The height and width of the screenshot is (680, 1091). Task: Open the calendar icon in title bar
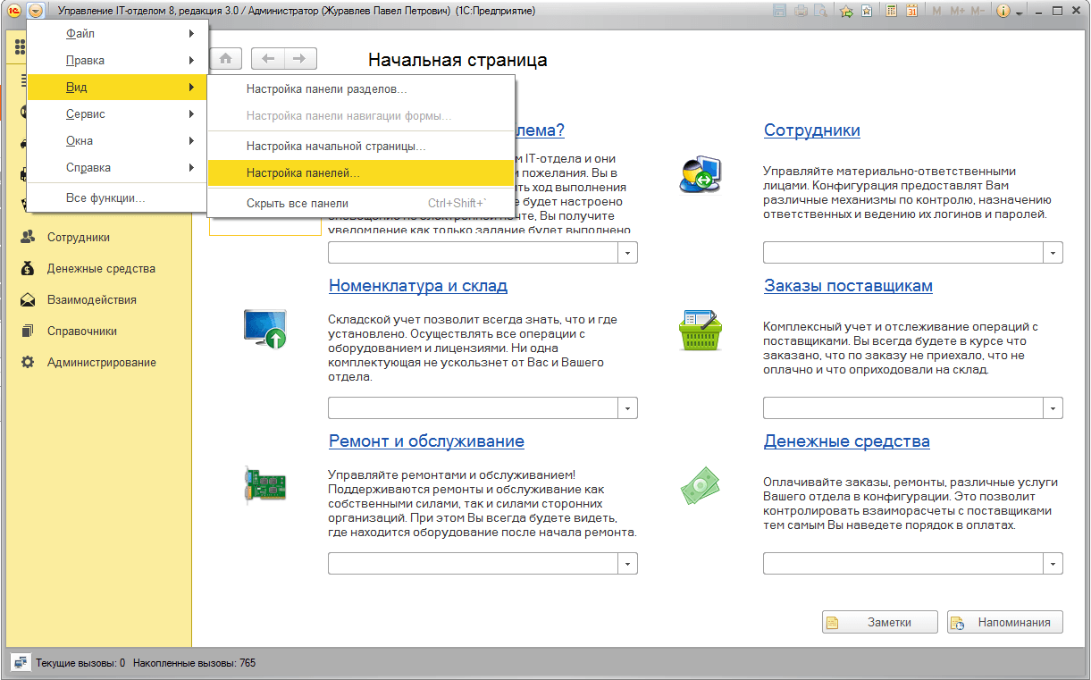coord(911,11)
